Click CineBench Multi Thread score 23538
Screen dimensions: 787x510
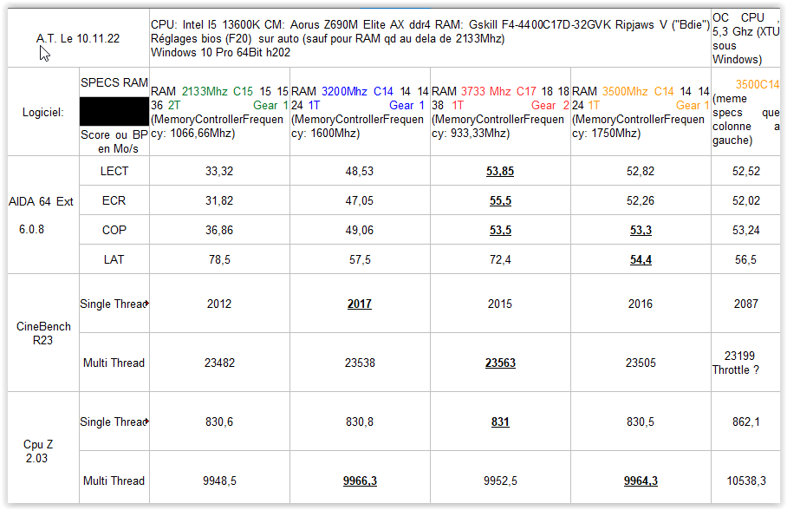point(360,363)
